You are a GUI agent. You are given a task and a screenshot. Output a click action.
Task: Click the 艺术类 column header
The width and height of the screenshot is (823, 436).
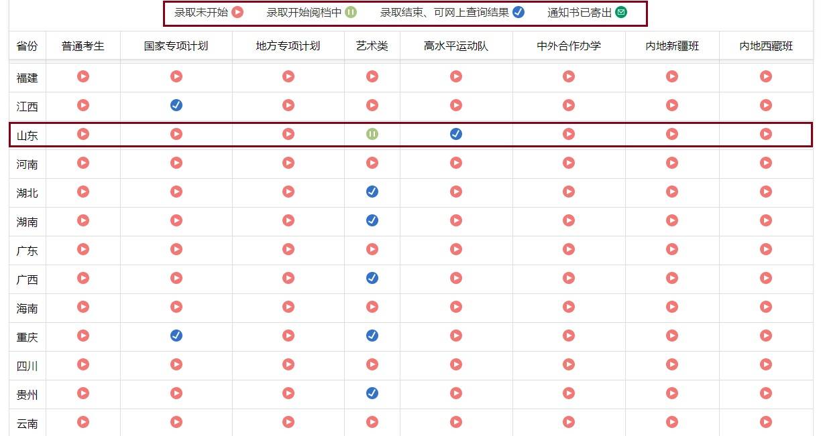tap(372, 46)
